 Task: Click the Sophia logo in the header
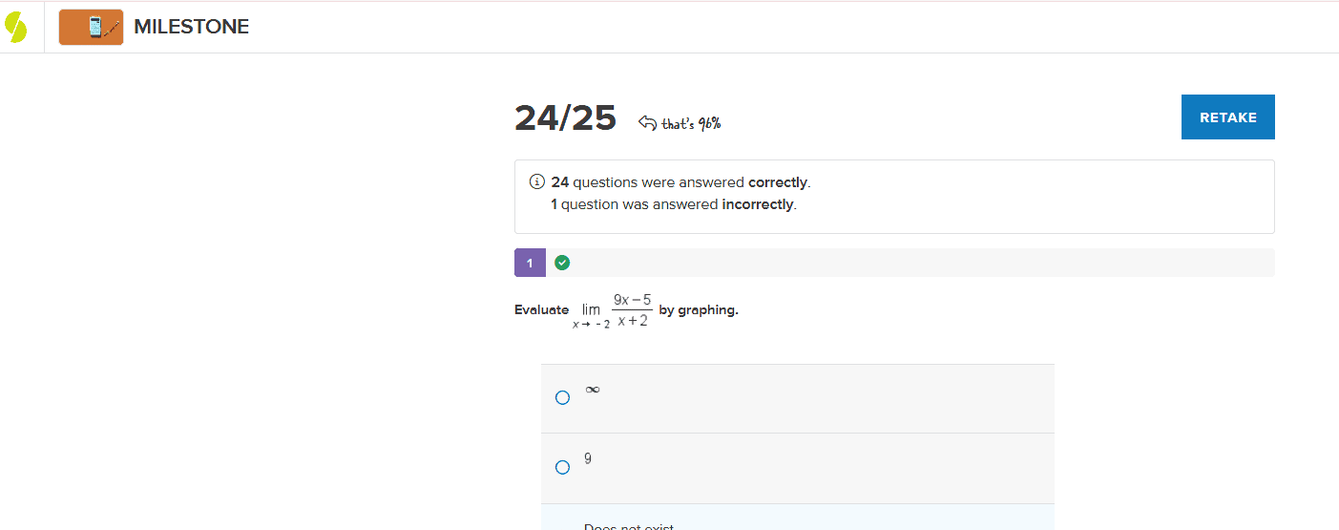click(16, 28)
